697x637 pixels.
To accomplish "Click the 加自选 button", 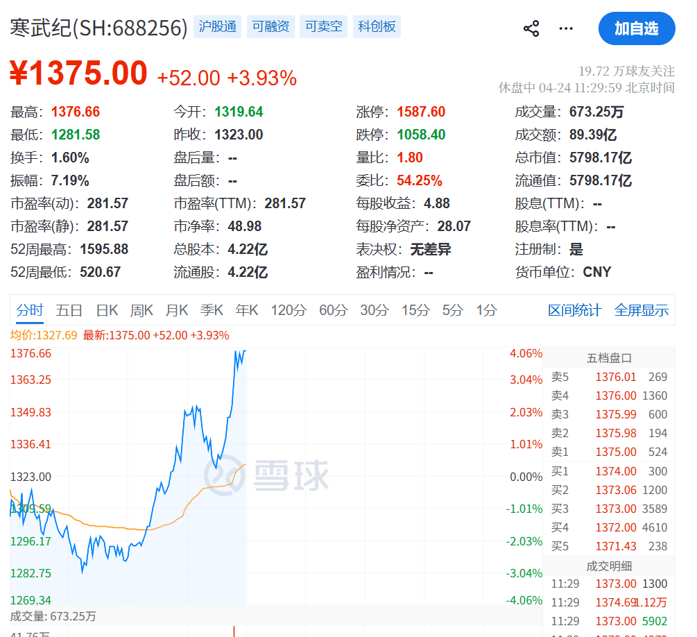I will [636, 28].
